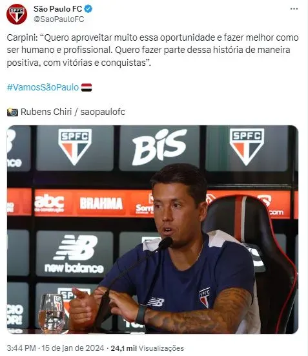Click the 3:44 PM timestamp
This screenshot has height=356, width=308.
(21, 348)
